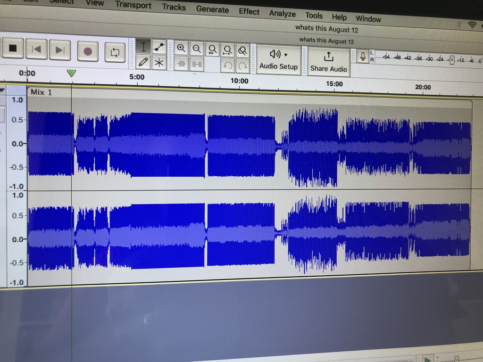
Task: Click the 20:00 mark on timeline ruler
Action: coord(423,87)
